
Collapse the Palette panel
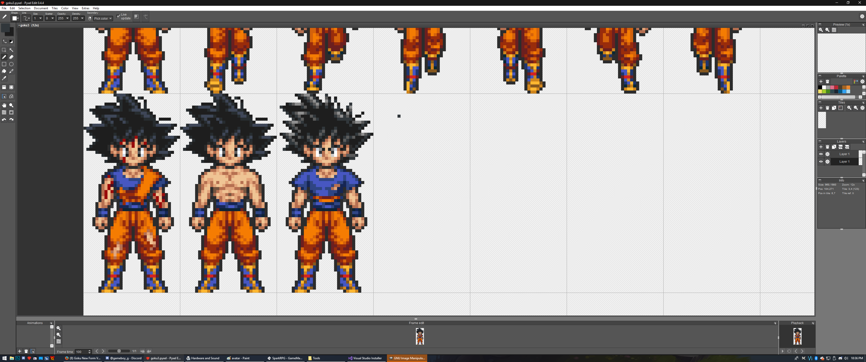tap(820, 76)
